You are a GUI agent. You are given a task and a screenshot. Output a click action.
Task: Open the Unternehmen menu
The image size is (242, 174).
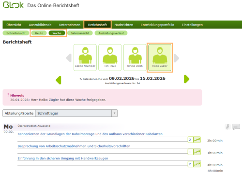[x=70, y=25]
